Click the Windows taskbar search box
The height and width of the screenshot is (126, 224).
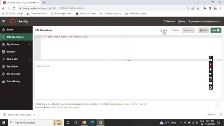[x=36, y=122]
